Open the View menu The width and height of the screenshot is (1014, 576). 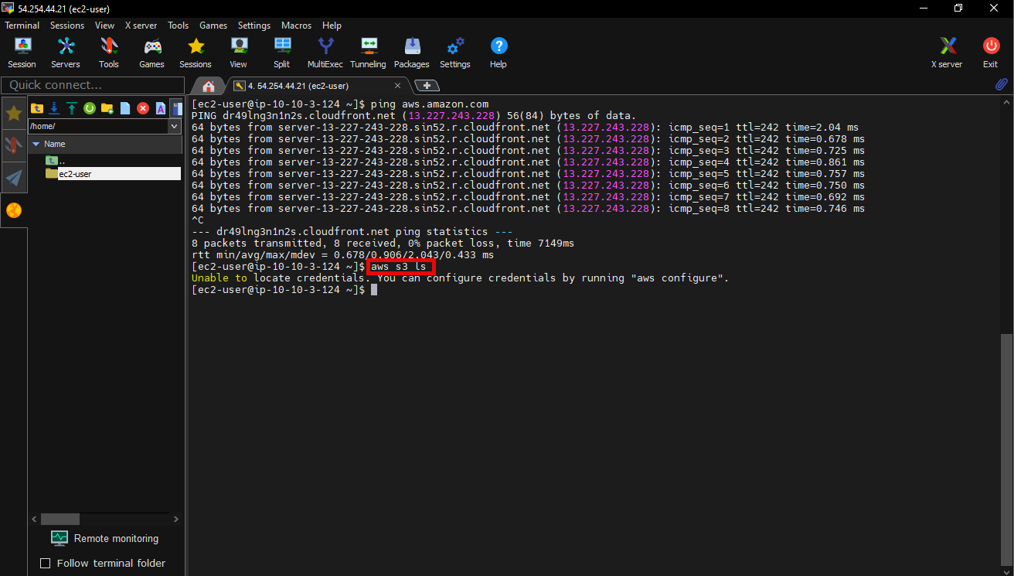(x=104, y=26)
